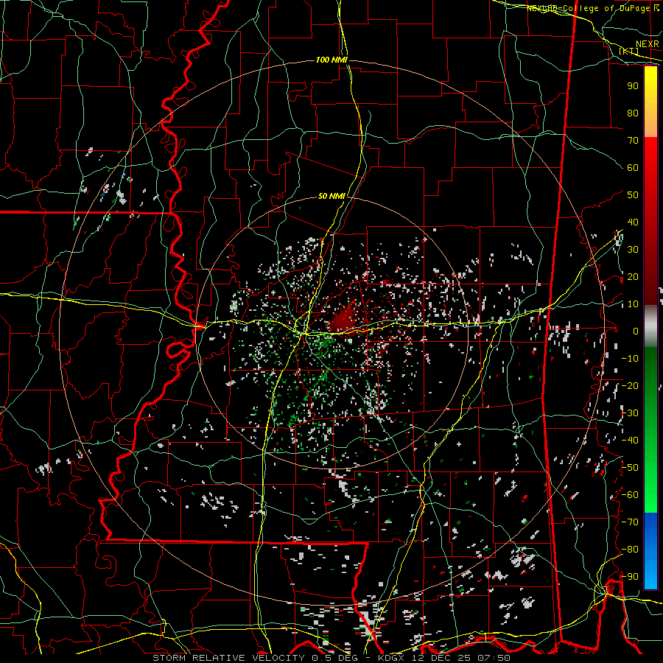Click the 70 label on velocity scale
663x663 pixels.
[x=633, y=141]
